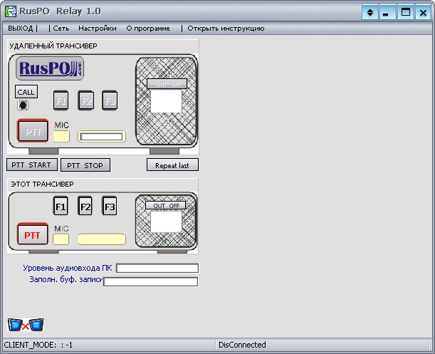Viewport: 435px width, 354px height.
Task: Click the PTT STOP button
Action: pos(85,165)
